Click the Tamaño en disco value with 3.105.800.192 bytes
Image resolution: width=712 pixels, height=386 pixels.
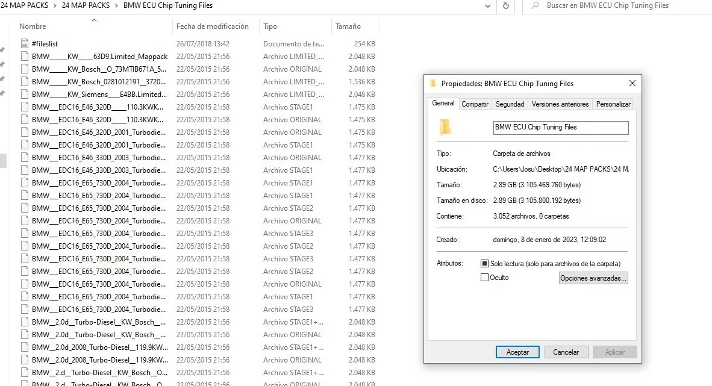tap(537, 201)
